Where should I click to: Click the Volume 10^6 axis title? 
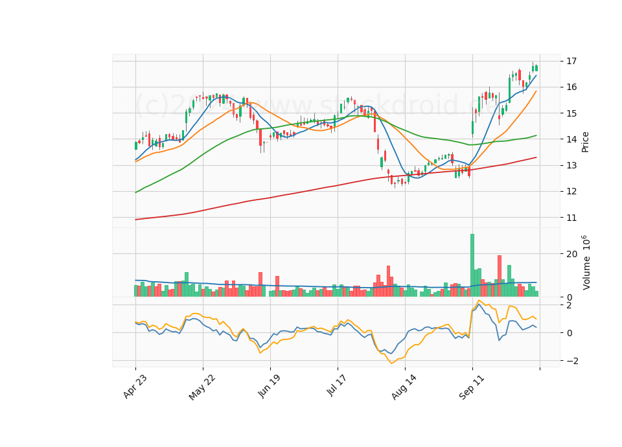(586, 262)
